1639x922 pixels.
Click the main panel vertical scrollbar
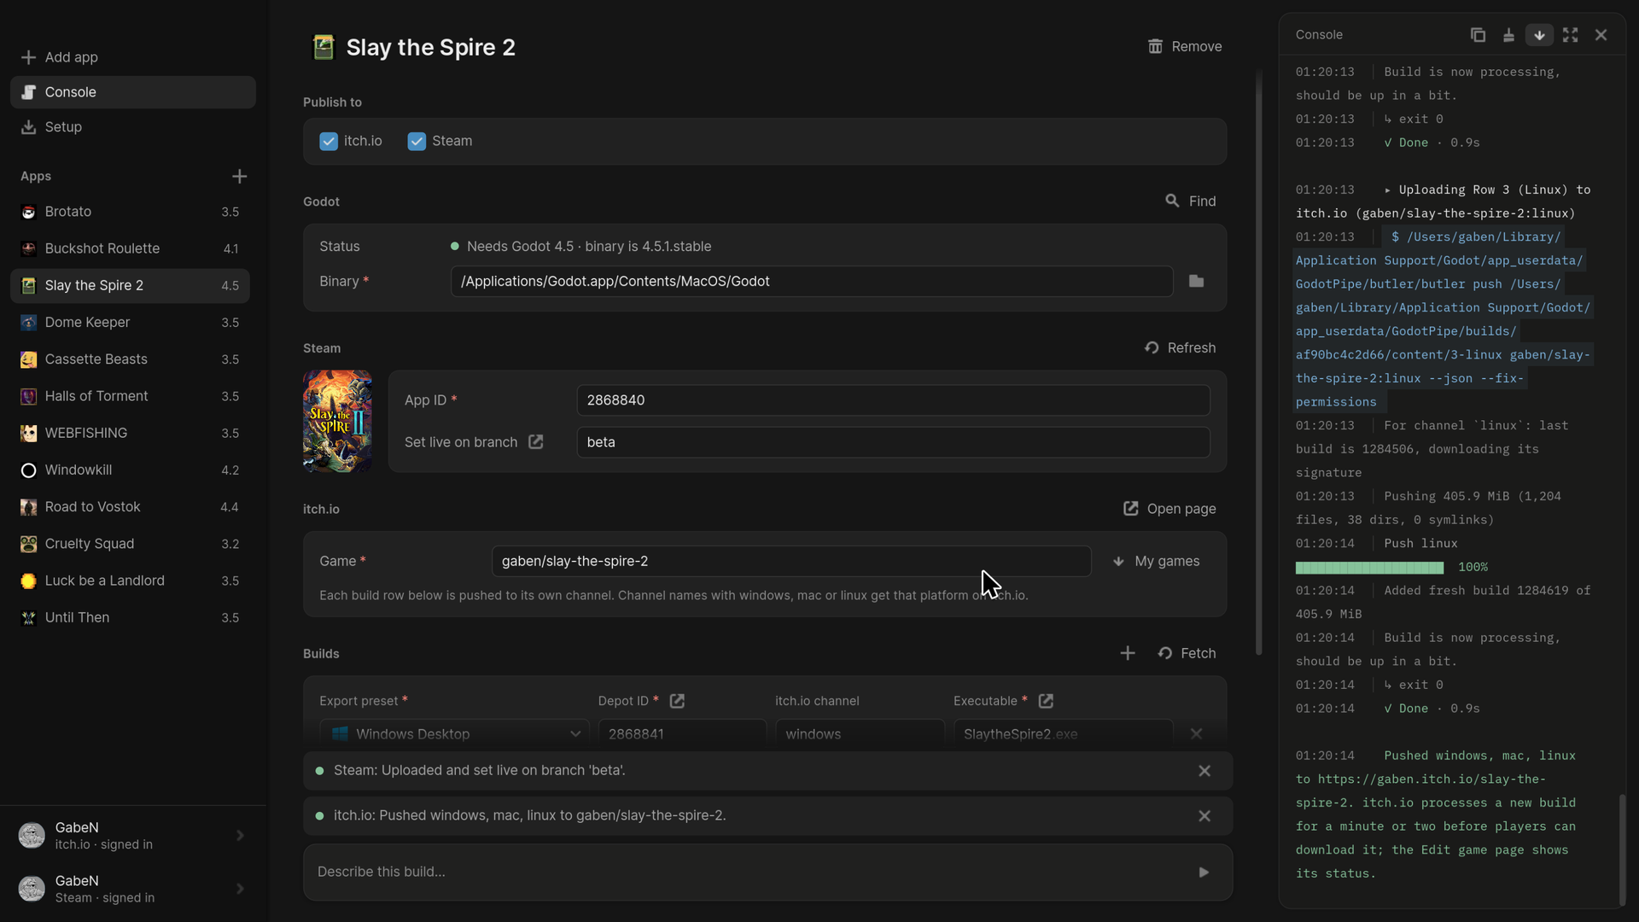point(1258,363)
